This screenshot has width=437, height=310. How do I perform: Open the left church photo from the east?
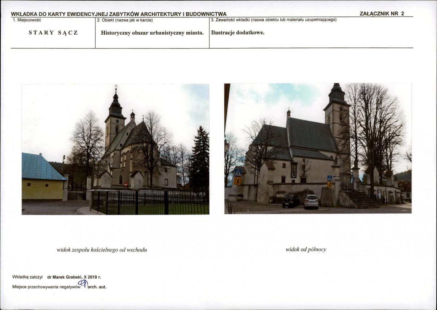click(x=115, y=149)
